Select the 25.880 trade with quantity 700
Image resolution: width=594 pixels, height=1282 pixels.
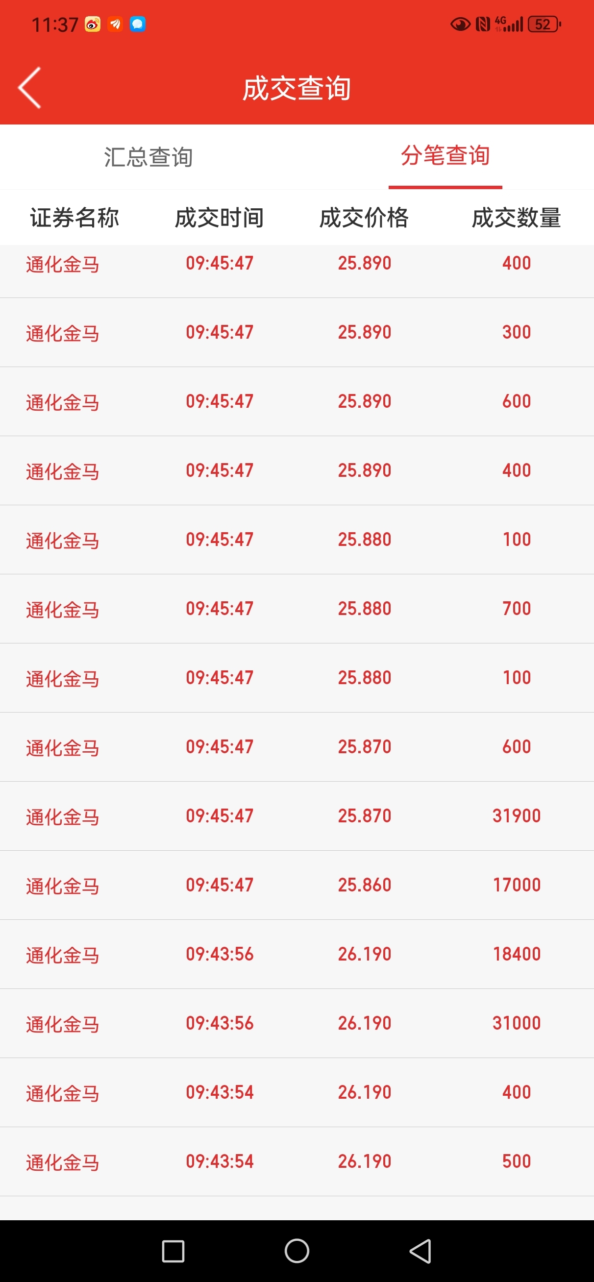click(x=297, y=609)
